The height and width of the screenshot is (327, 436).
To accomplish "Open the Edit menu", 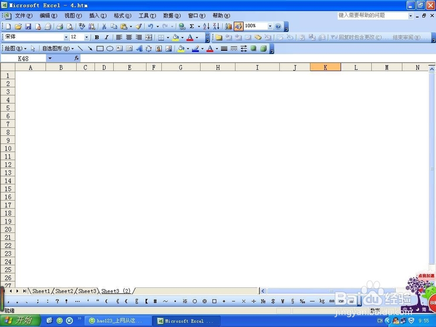I will (x=48, y=16).
